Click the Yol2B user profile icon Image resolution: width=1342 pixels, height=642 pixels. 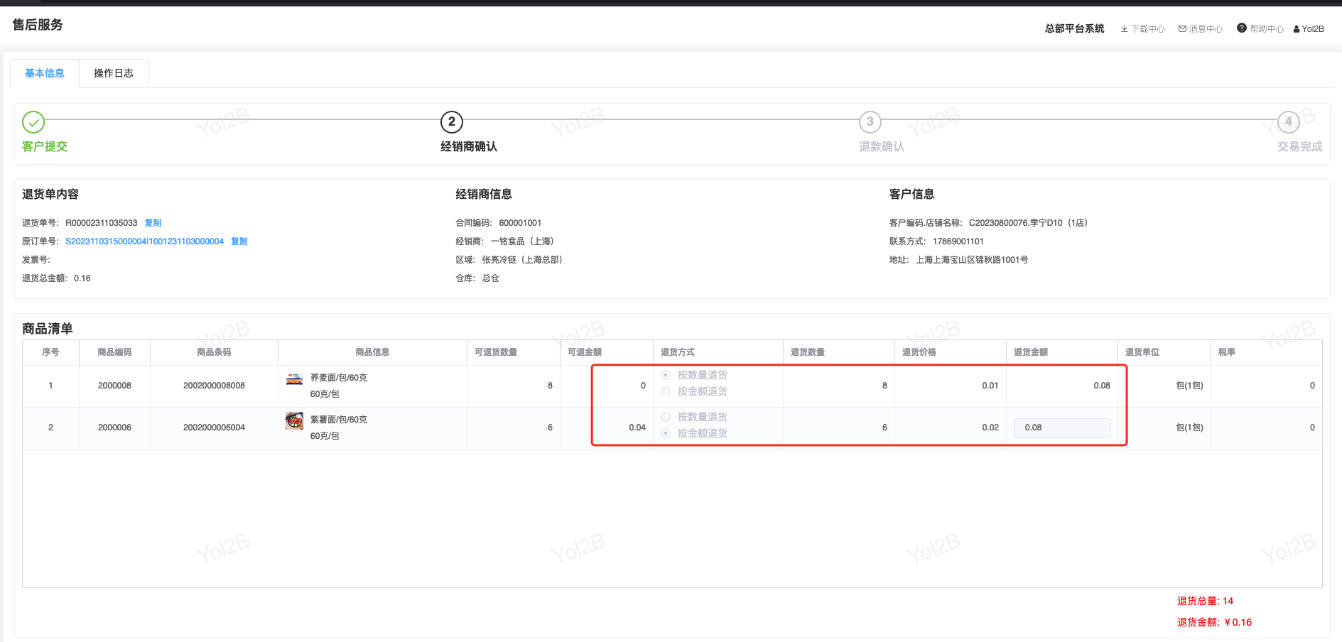tap(1297, 29)
